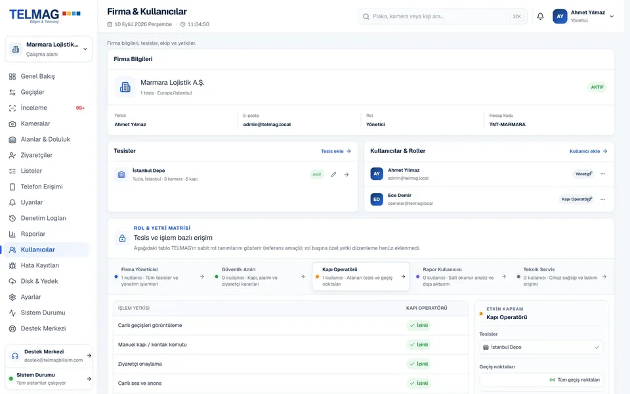Click the İstanbul Depo warehouse icon
The width and height of the screenshot is (630, 394).
pyautogui.click(x=121, y=175)
